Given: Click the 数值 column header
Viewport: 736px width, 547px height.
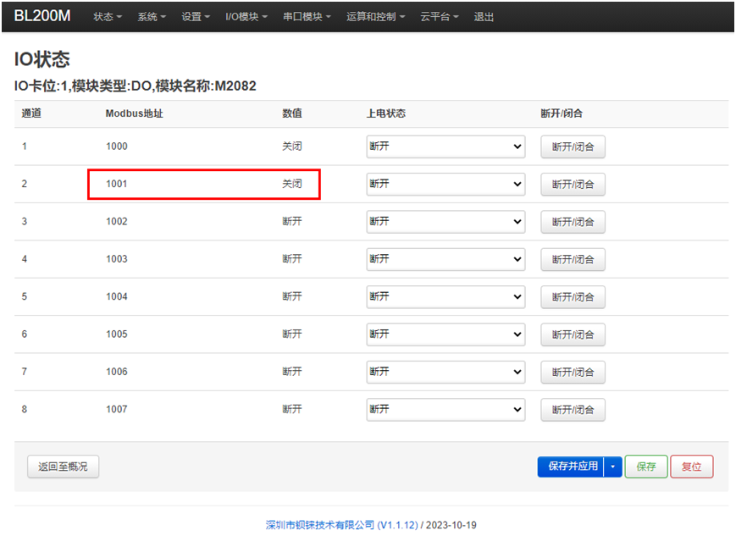Looking at the screenshot, I should click(x=292, y=113).
